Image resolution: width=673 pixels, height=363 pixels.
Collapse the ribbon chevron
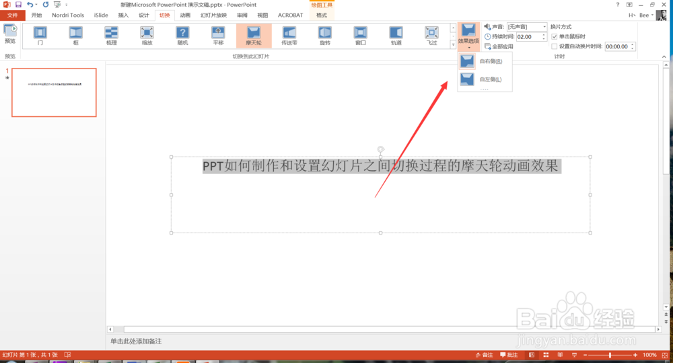click(x=664, y=56)
